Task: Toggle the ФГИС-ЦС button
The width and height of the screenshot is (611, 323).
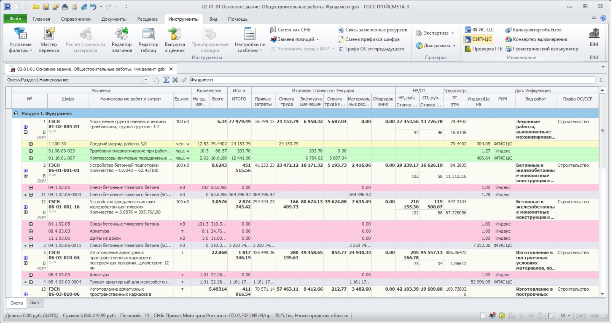Action: (x=479, y=30)
